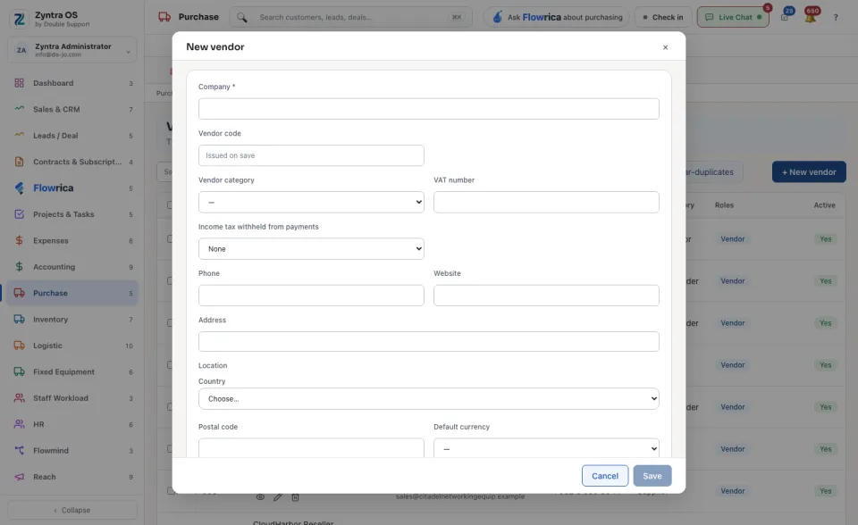Click the Postal code field
The image size is (858, 525).
(311, 448)
